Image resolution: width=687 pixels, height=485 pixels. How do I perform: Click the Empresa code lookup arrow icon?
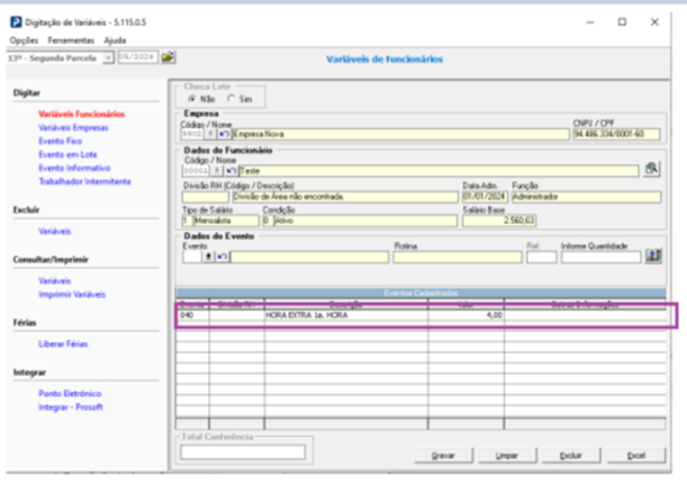pyautogui.click(x=210, y=134)
